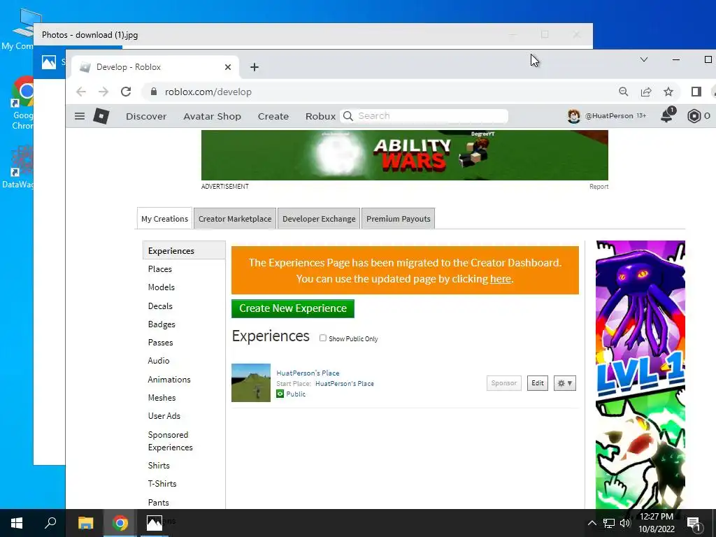Open the Roblox hamburger menu icon

click(x=80, y=116)
